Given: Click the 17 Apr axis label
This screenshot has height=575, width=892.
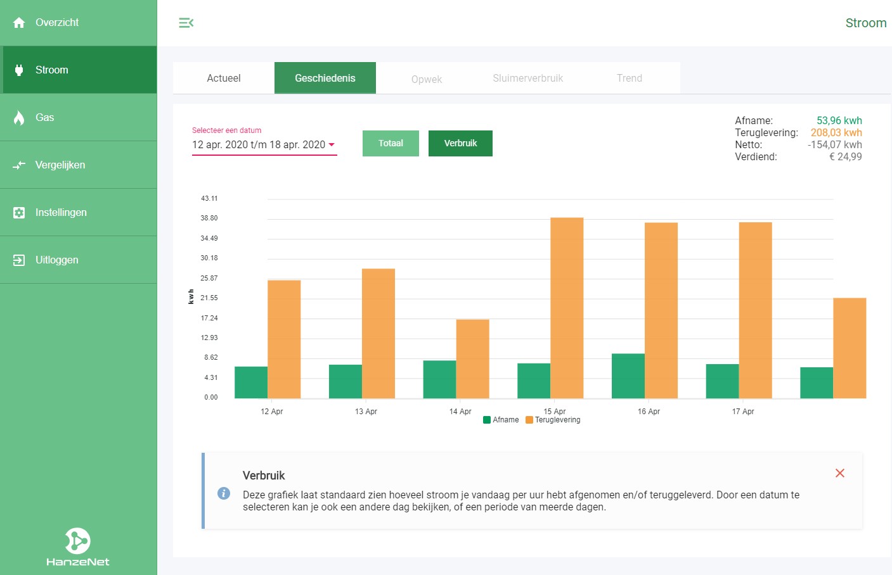Looking at the screenshot, I should (743, 412).
